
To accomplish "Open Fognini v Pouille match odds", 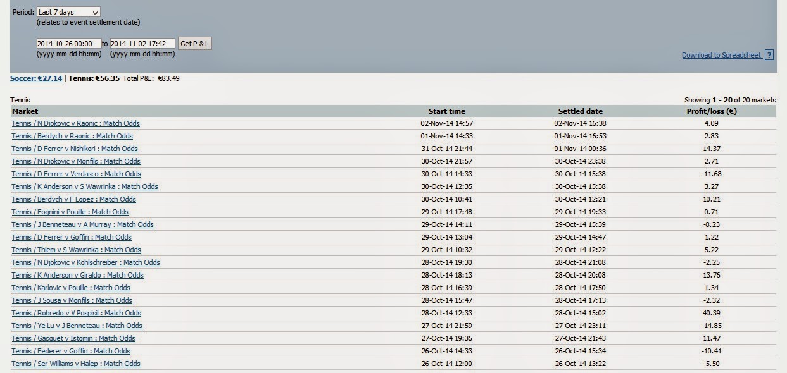I will tap(70, 212).
